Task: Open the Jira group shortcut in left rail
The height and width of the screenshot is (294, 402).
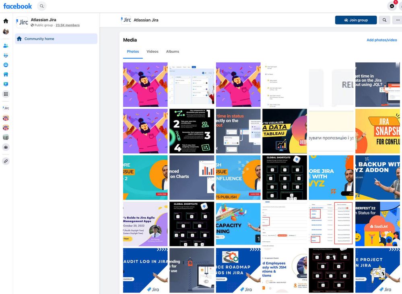Action: 6,108
